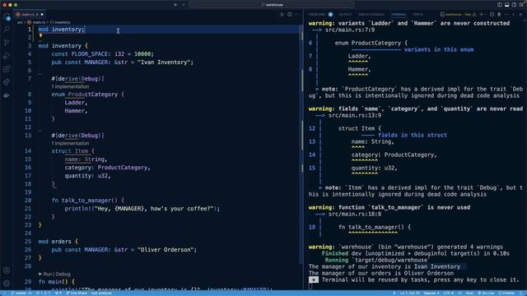Go forward using the navigation arrow
Screen dimensions: 527x296
184,5
